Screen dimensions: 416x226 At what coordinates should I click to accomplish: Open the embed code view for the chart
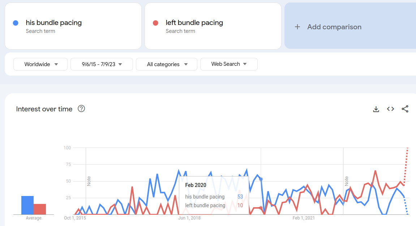click(x=390, y=109)
